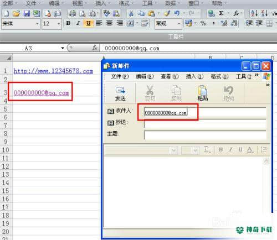The width and height of the screenshot is (277, 240).
Task: Click the Sort Ascending A-Z icon
Action: pos(254,13)
